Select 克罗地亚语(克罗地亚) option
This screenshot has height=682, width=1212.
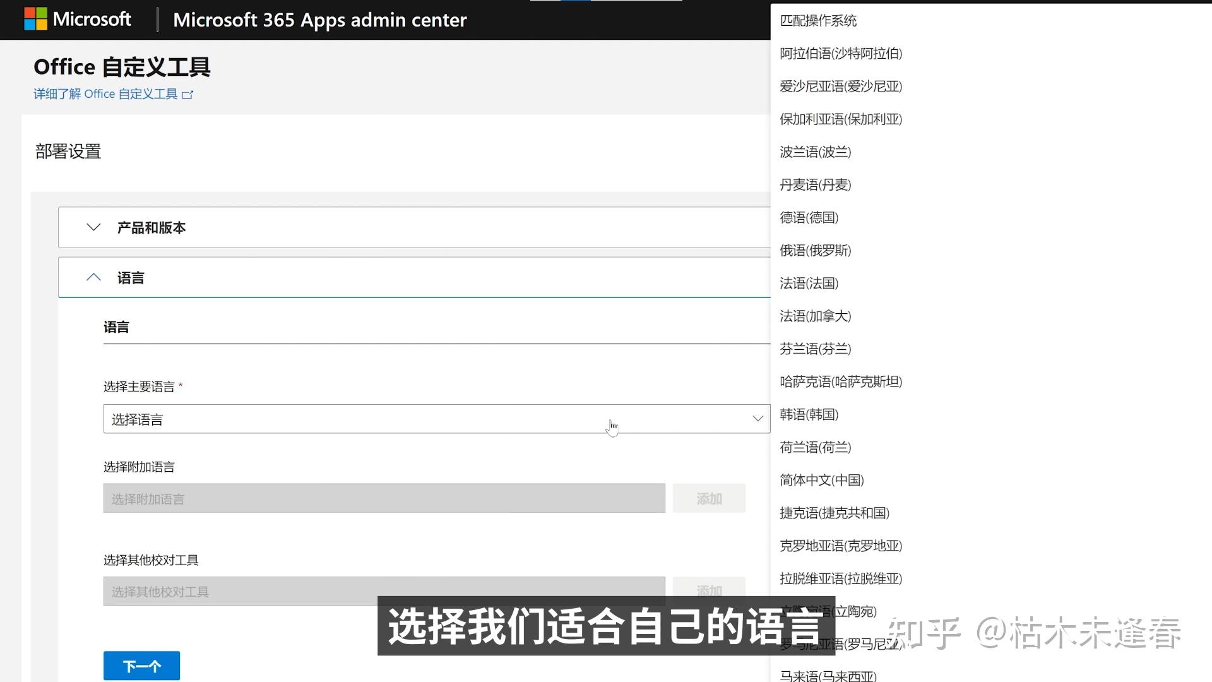[841, 546]
